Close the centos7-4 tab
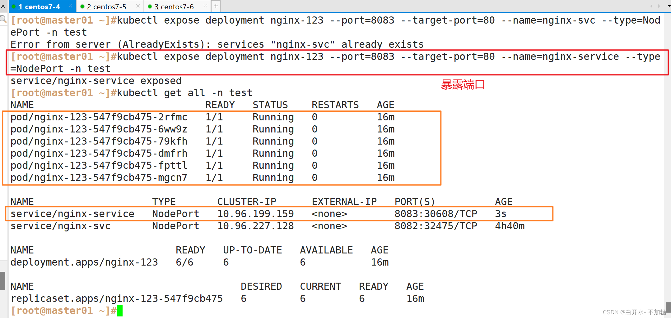This screenshot has height=318, width=671. click(x=71, y=6)
